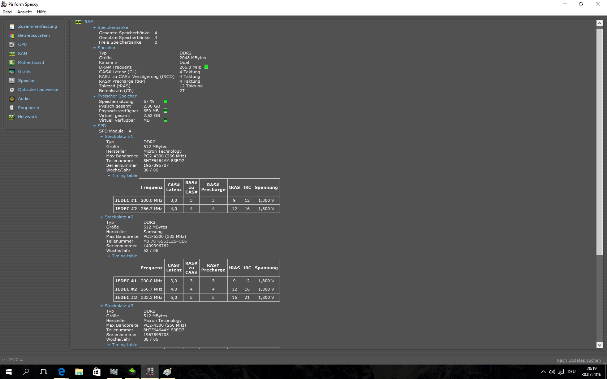Open the Windows Start button

pos(9,372)
